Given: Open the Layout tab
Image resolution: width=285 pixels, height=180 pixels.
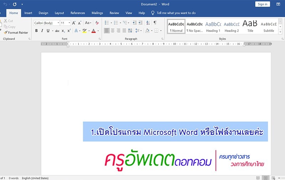Looking at the screenshot, I should coord(59,13).
